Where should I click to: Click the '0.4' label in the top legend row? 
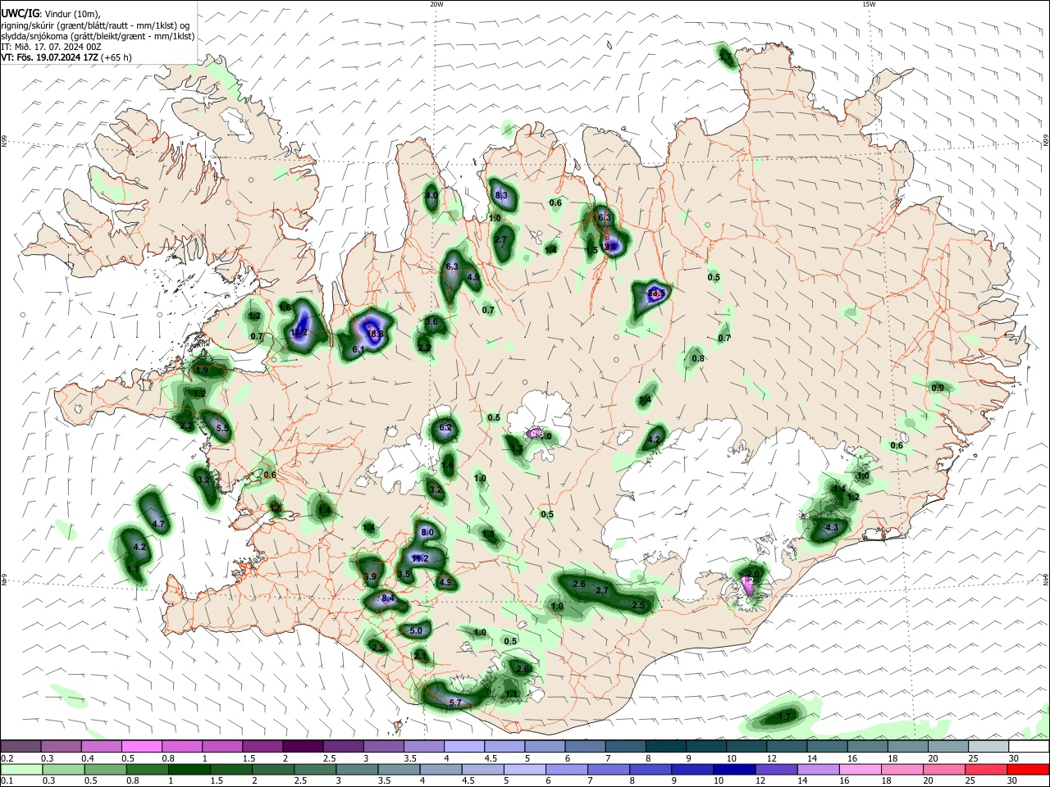point(88,757)
